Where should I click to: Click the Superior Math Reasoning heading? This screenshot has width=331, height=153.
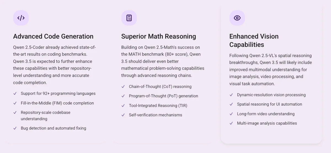point(159,36)
